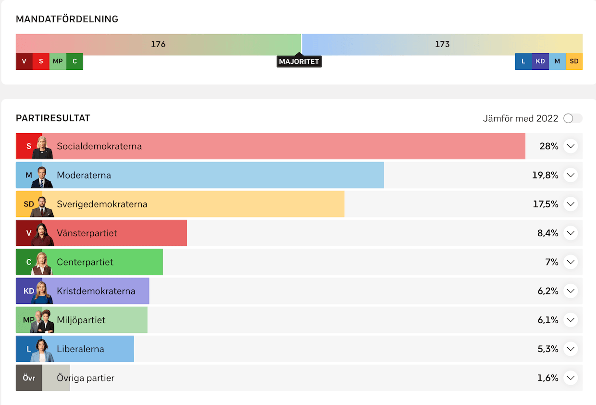Click the PARTIRESULTAT heading
The height and width of the screenshot is (405, 596).
tap(53, 118)
